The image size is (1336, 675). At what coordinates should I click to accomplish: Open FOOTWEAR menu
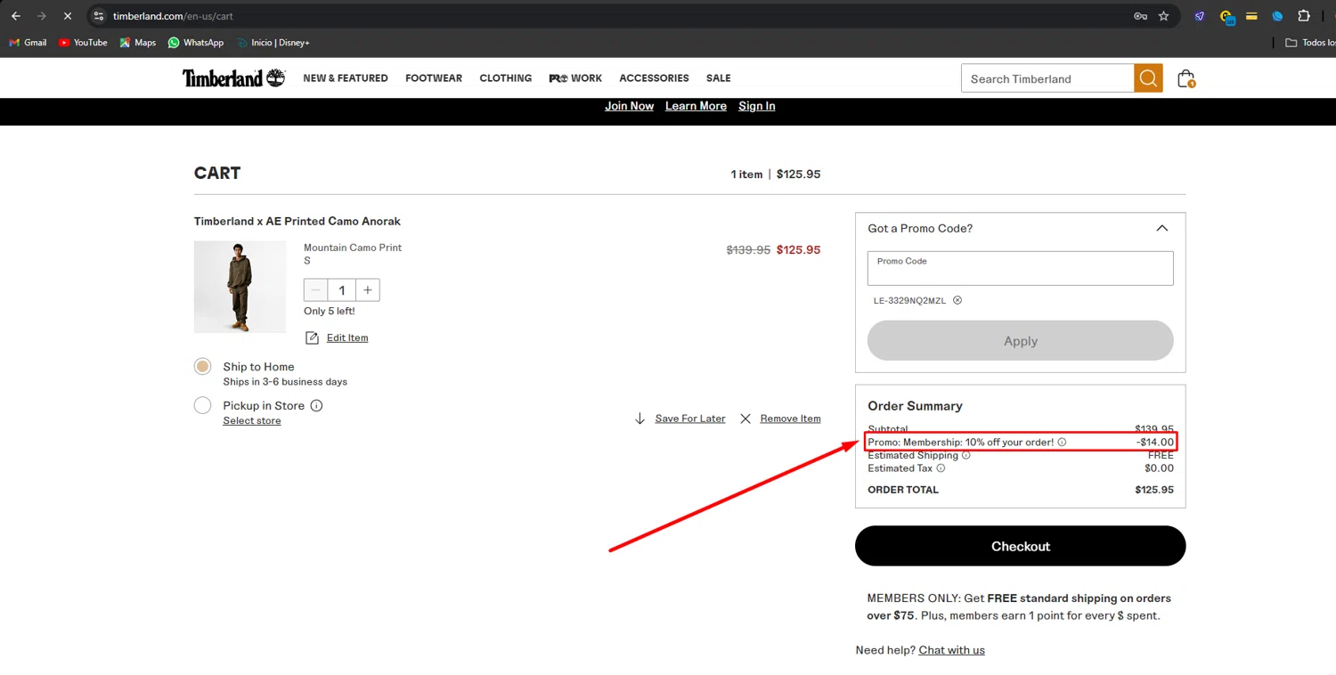pos(434,78)
